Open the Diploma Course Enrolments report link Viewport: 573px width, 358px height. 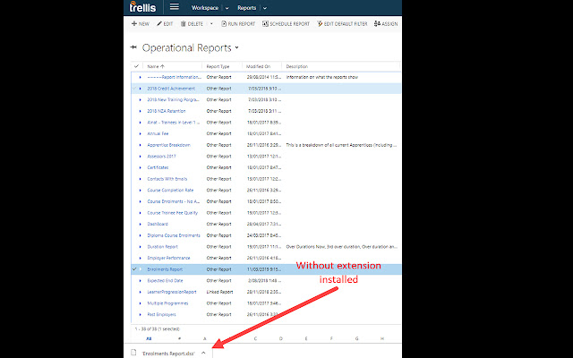click(x=174, y=235)
